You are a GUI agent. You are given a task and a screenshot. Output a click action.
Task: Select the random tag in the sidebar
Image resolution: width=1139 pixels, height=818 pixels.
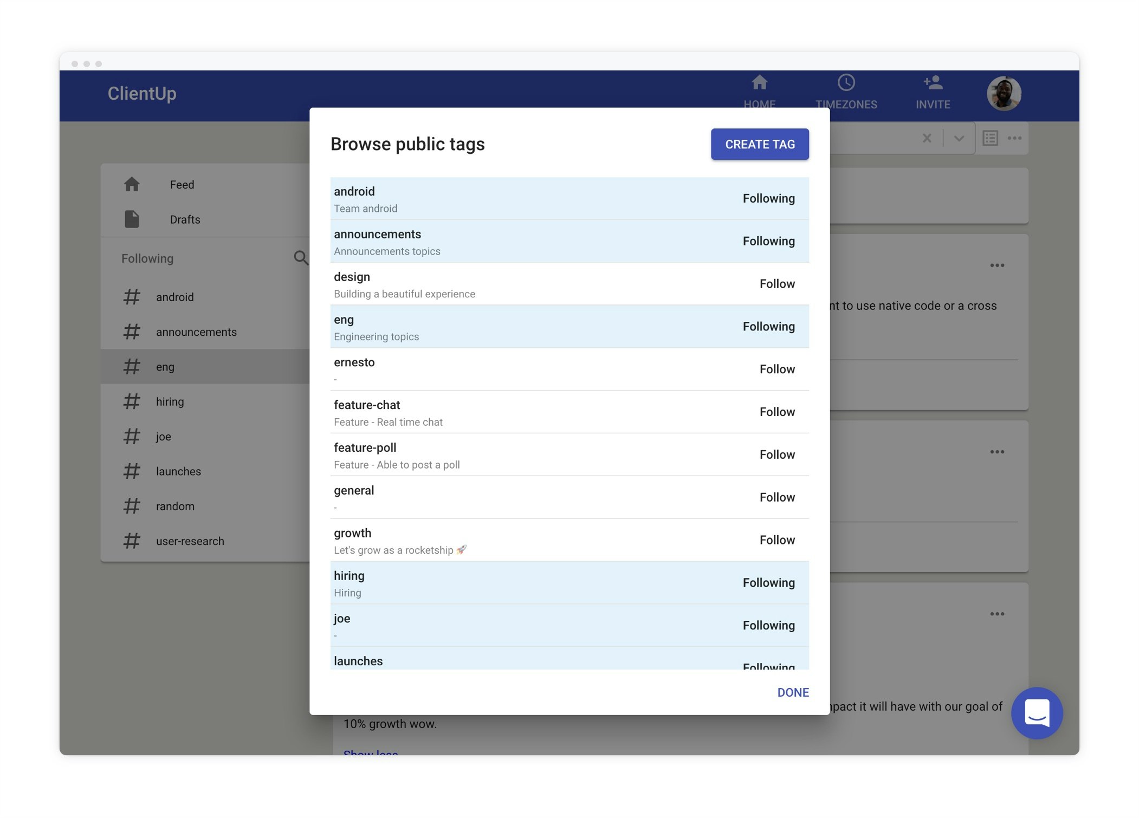tap(174, 506)
